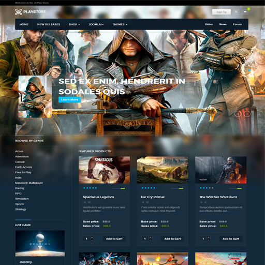Open the Forum link in navbar

[x=237, y=24]
